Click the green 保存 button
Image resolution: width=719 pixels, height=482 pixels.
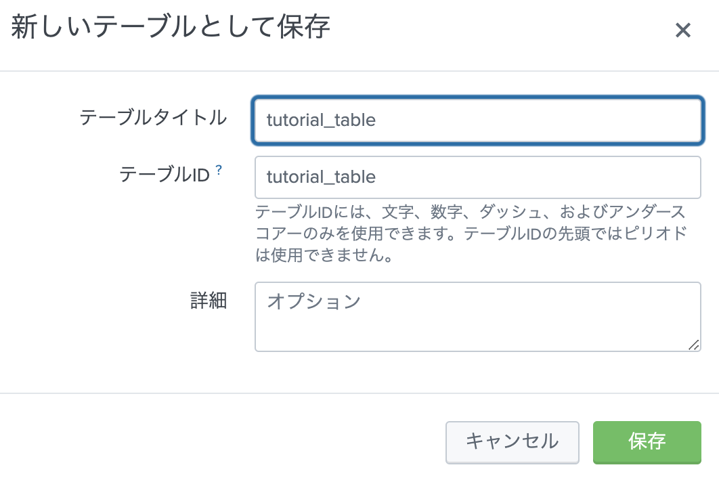pyautogui.click(x=647, y=441)
